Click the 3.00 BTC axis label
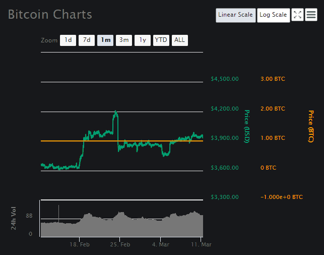324x255 pixels. [x=273, y=79]
